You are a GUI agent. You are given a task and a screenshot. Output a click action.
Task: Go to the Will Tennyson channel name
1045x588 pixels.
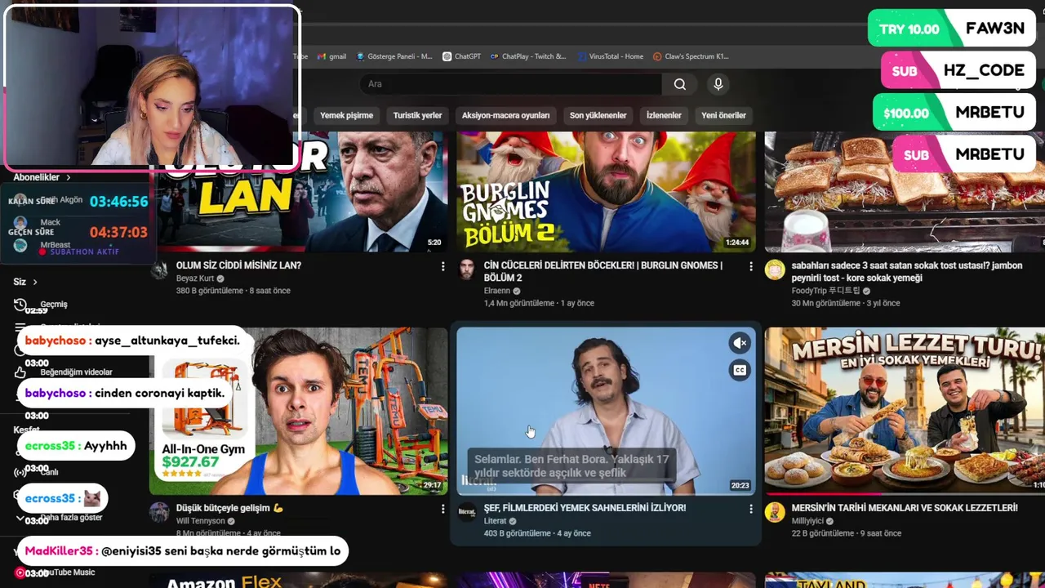pyautogui.click(x=201, y=521)
